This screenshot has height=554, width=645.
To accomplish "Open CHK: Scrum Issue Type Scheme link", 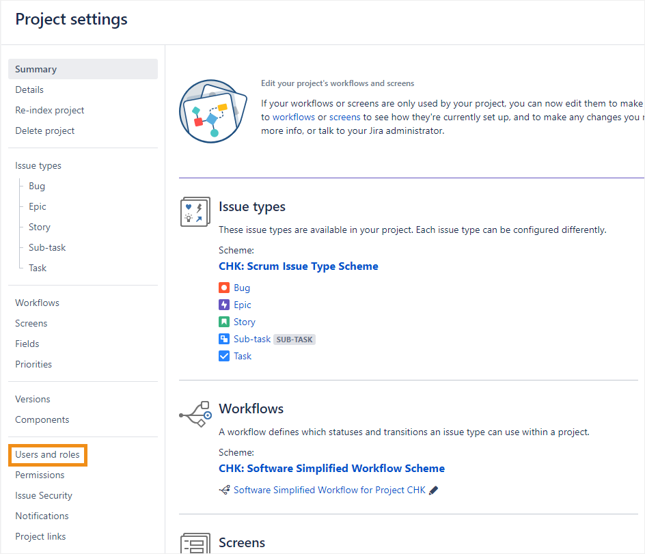I will pyautogui.click(x=298, y=266).
